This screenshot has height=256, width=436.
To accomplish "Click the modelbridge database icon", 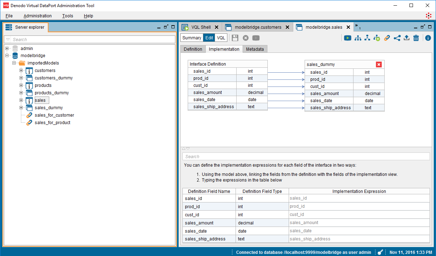I will click(15, 56).
